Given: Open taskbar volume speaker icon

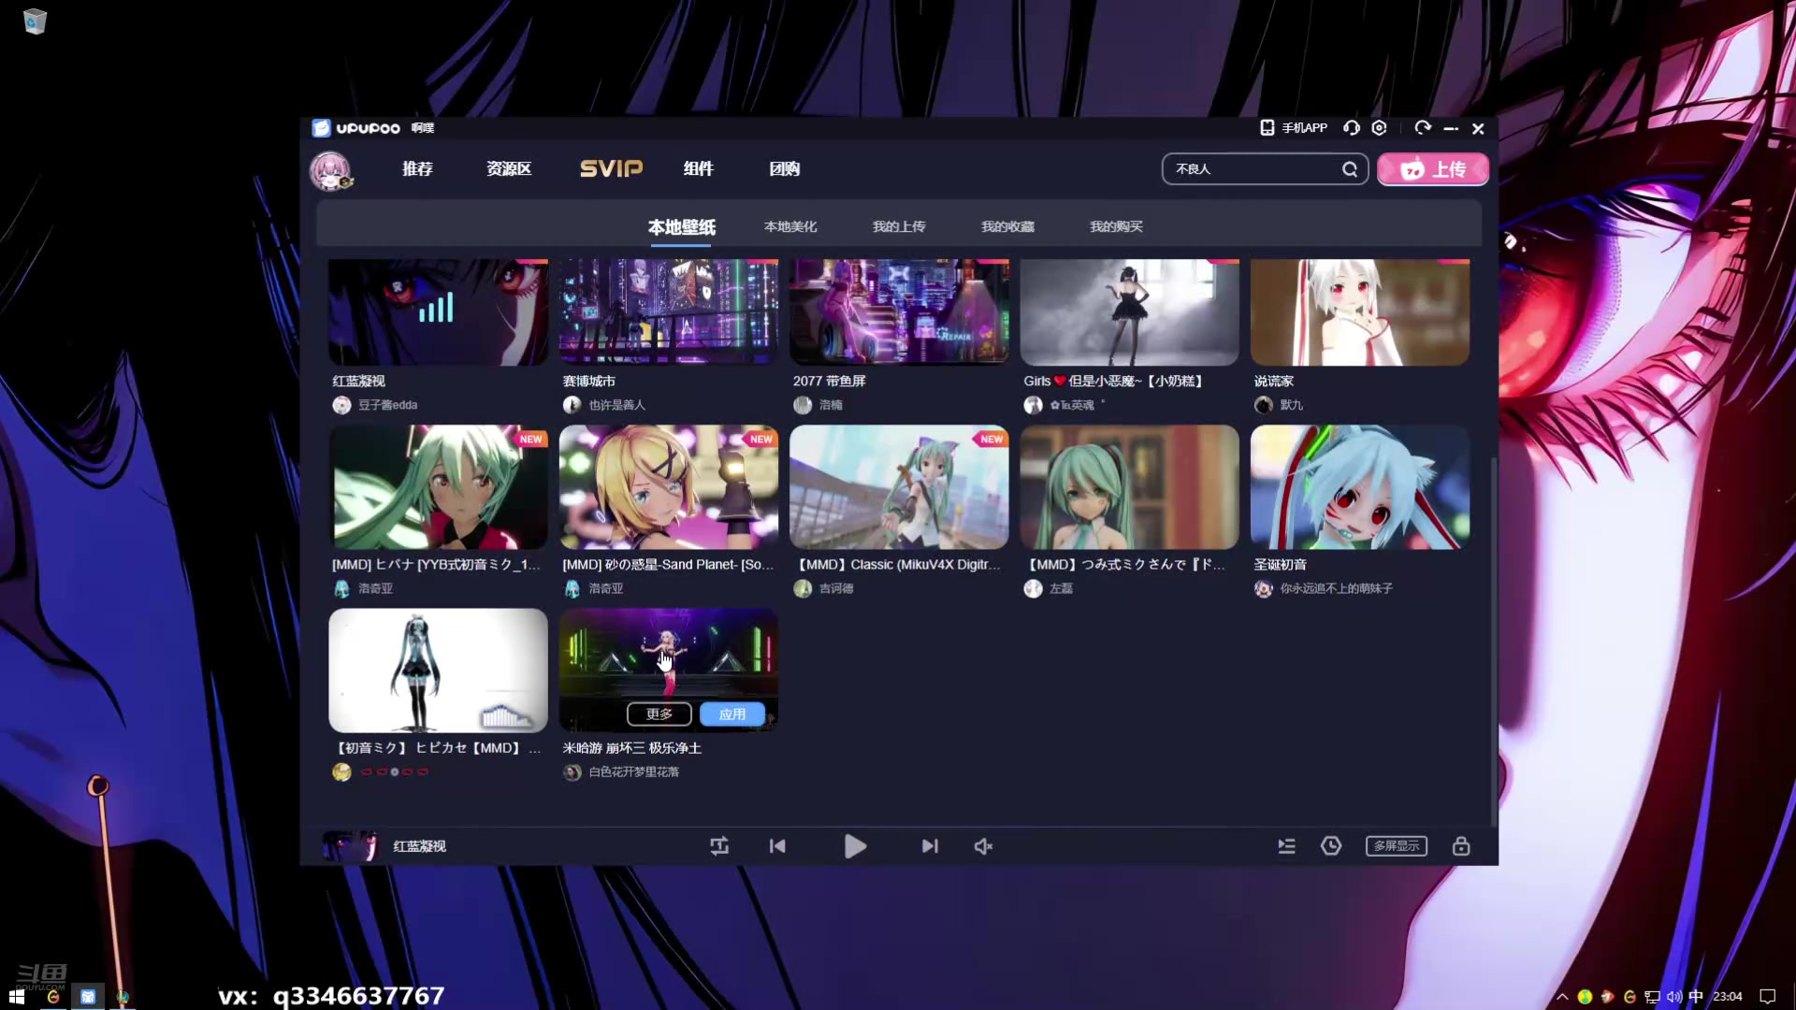Looking at the screenshot, I should pyautogui.click(x=1673, y=997).
